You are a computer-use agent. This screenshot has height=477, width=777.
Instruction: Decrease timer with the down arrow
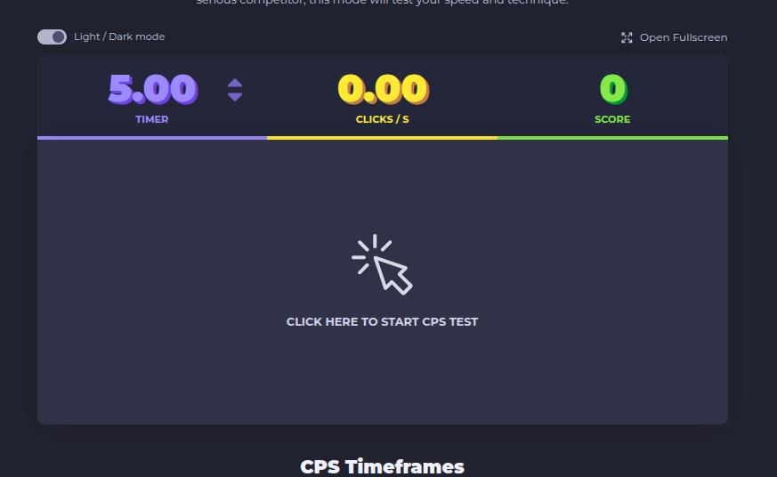pos(235,97)
